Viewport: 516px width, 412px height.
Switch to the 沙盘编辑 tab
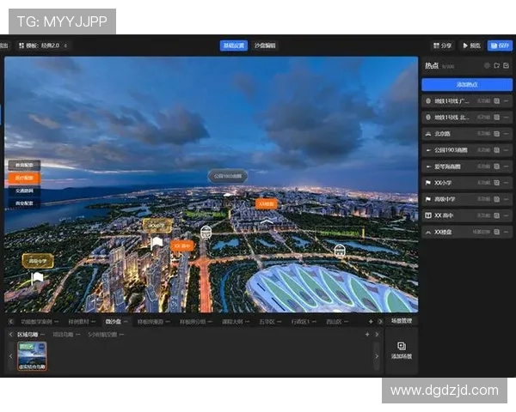(265, 45)
